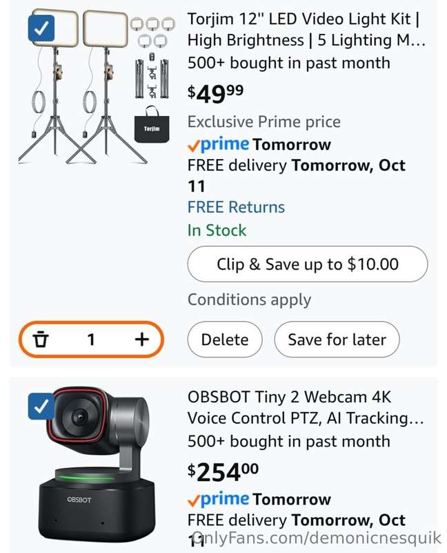Image resolution: width=447 pixels, height=553 pixels.
Task: Clip the Save up to $10.00 coupon
Action: point(308,264)
